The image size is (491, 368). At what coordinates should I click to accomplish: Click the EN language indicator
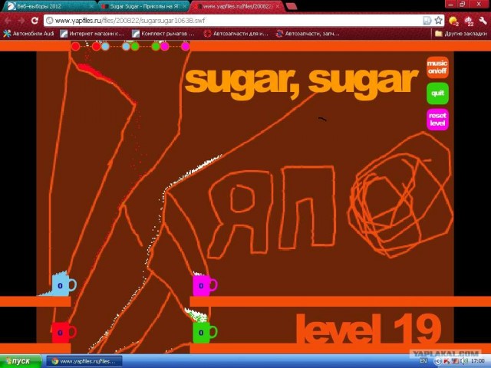(x=423, y=361)
